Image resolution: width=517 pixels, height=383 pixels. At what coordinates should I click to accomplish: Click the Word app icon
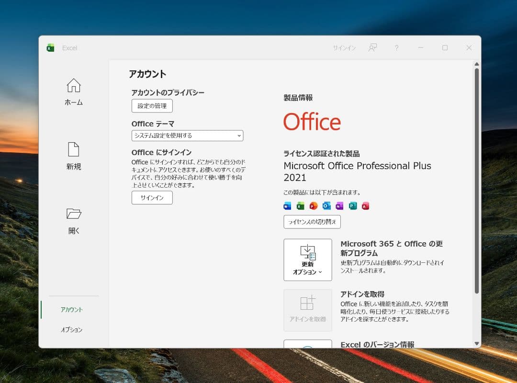tap(287, 206)
